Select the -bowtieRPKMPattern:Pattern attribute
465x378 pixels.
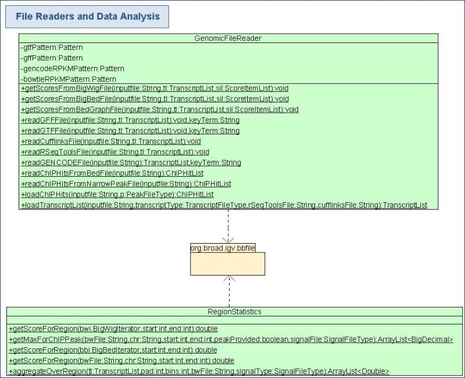pyautogui.click(x=68, y=79)
